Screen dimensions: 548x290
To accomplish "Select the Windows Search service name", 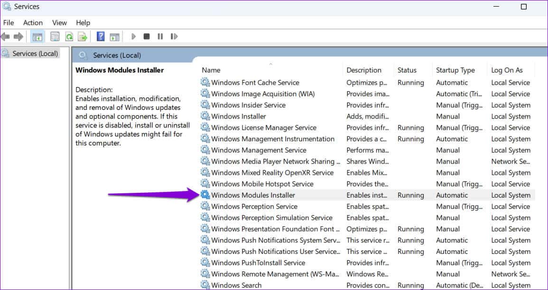I will click(236, 285).
